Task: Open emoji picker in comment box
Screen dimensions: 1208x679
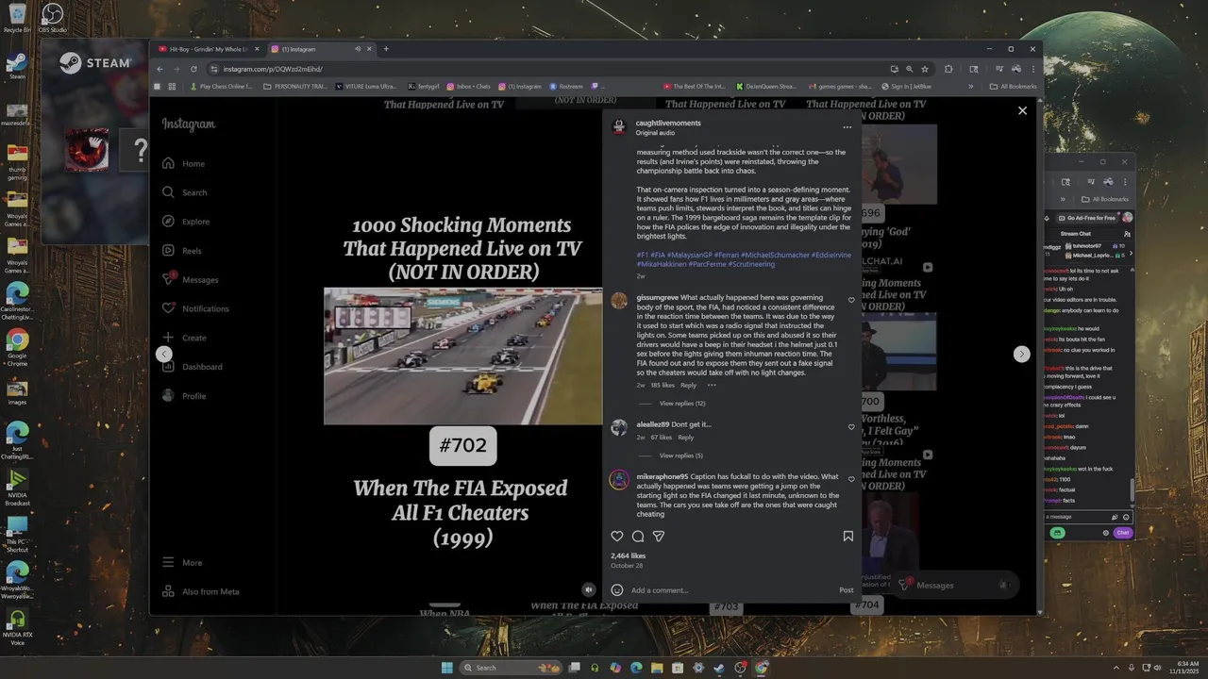Action: 617,590
